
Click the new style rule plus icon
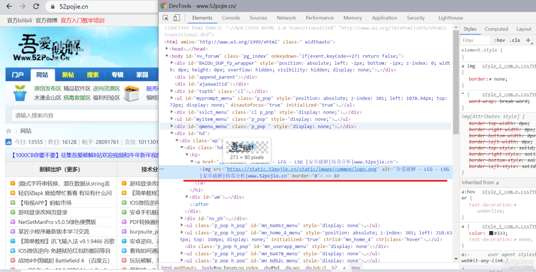(x=528, y=40)
